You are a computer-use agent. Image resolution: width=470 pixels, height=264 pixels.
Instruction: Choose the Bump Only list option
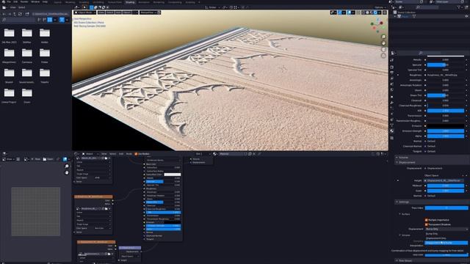pyautogui.click(x=446, y=234)
